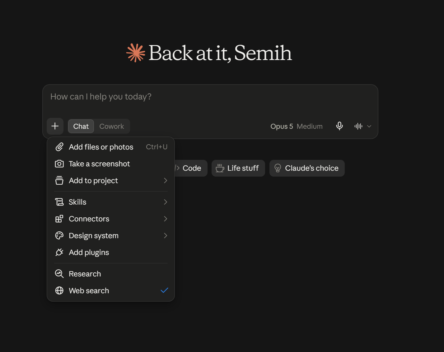Click the 'Back at it, Semih' greeting
The image size is (444, 352).
(220, 53)
